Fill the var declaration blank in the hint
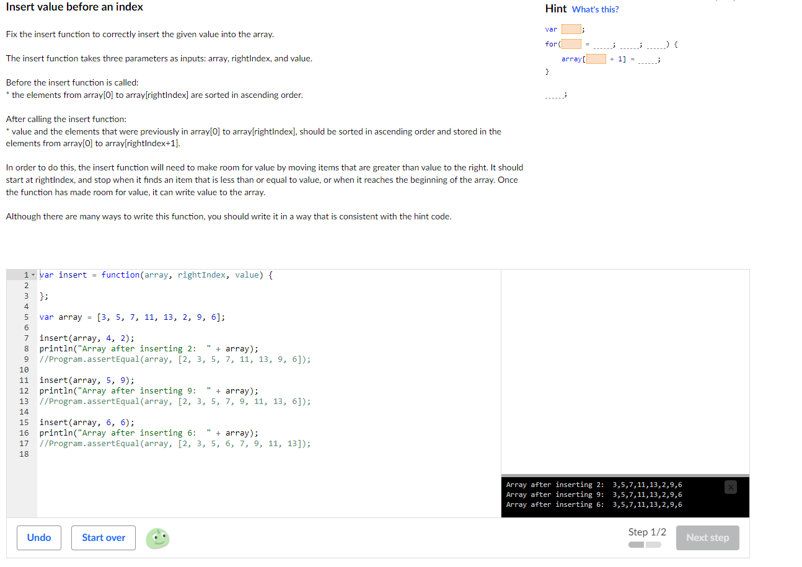The height and width of the screenshot is (567, 802). point(571,29)
